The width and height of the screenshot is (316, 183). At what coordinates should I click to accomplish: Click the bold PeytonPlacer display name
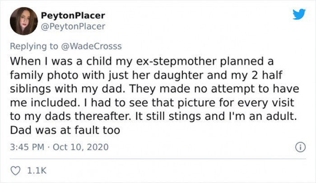[73, 16]
